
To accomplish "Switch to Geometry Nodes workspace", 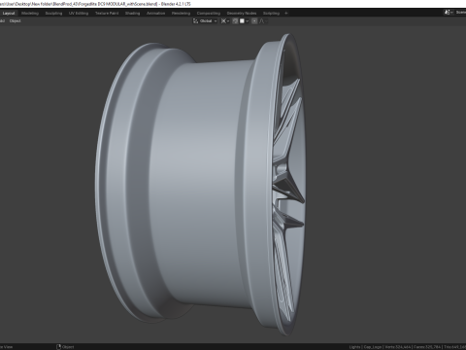I will (x=242, y=14).
